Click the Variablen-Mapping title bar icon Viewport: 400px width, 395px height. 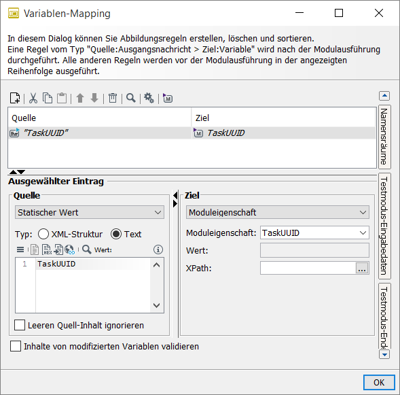coord(14,14)
